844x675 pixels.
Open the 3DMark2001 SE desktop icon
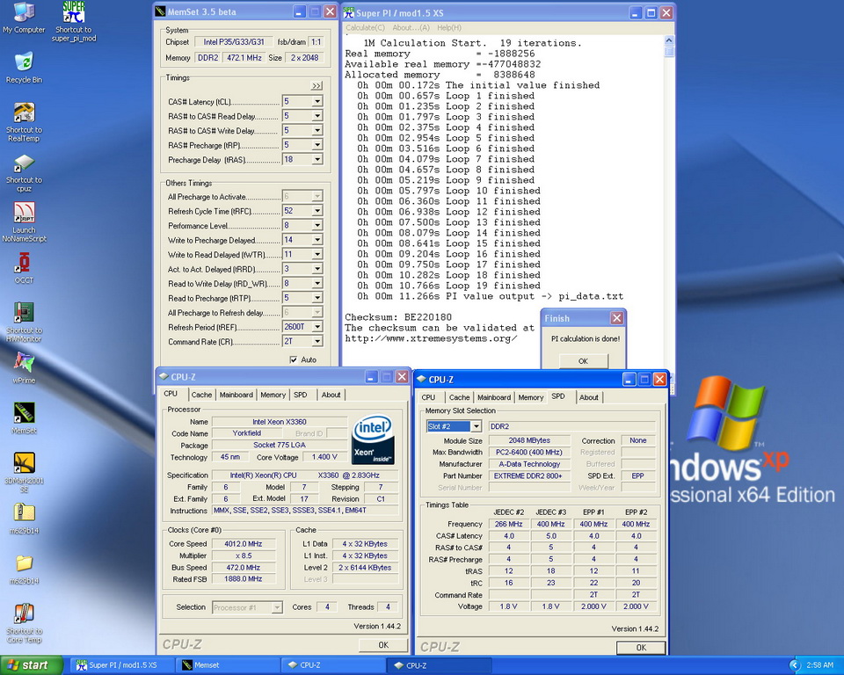pyautogui.click(x=24, y=473)
